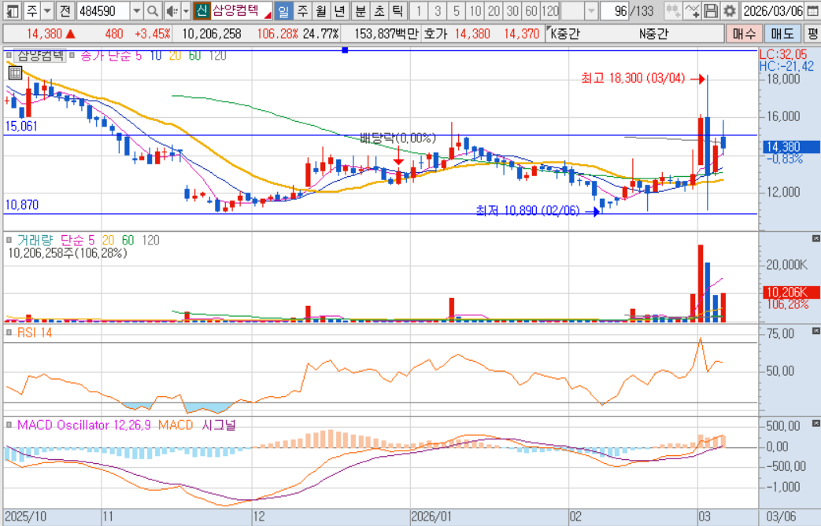Click the green 신 badge icon
Viewport: 821px width, 526px height.
(x=202, y=10)
